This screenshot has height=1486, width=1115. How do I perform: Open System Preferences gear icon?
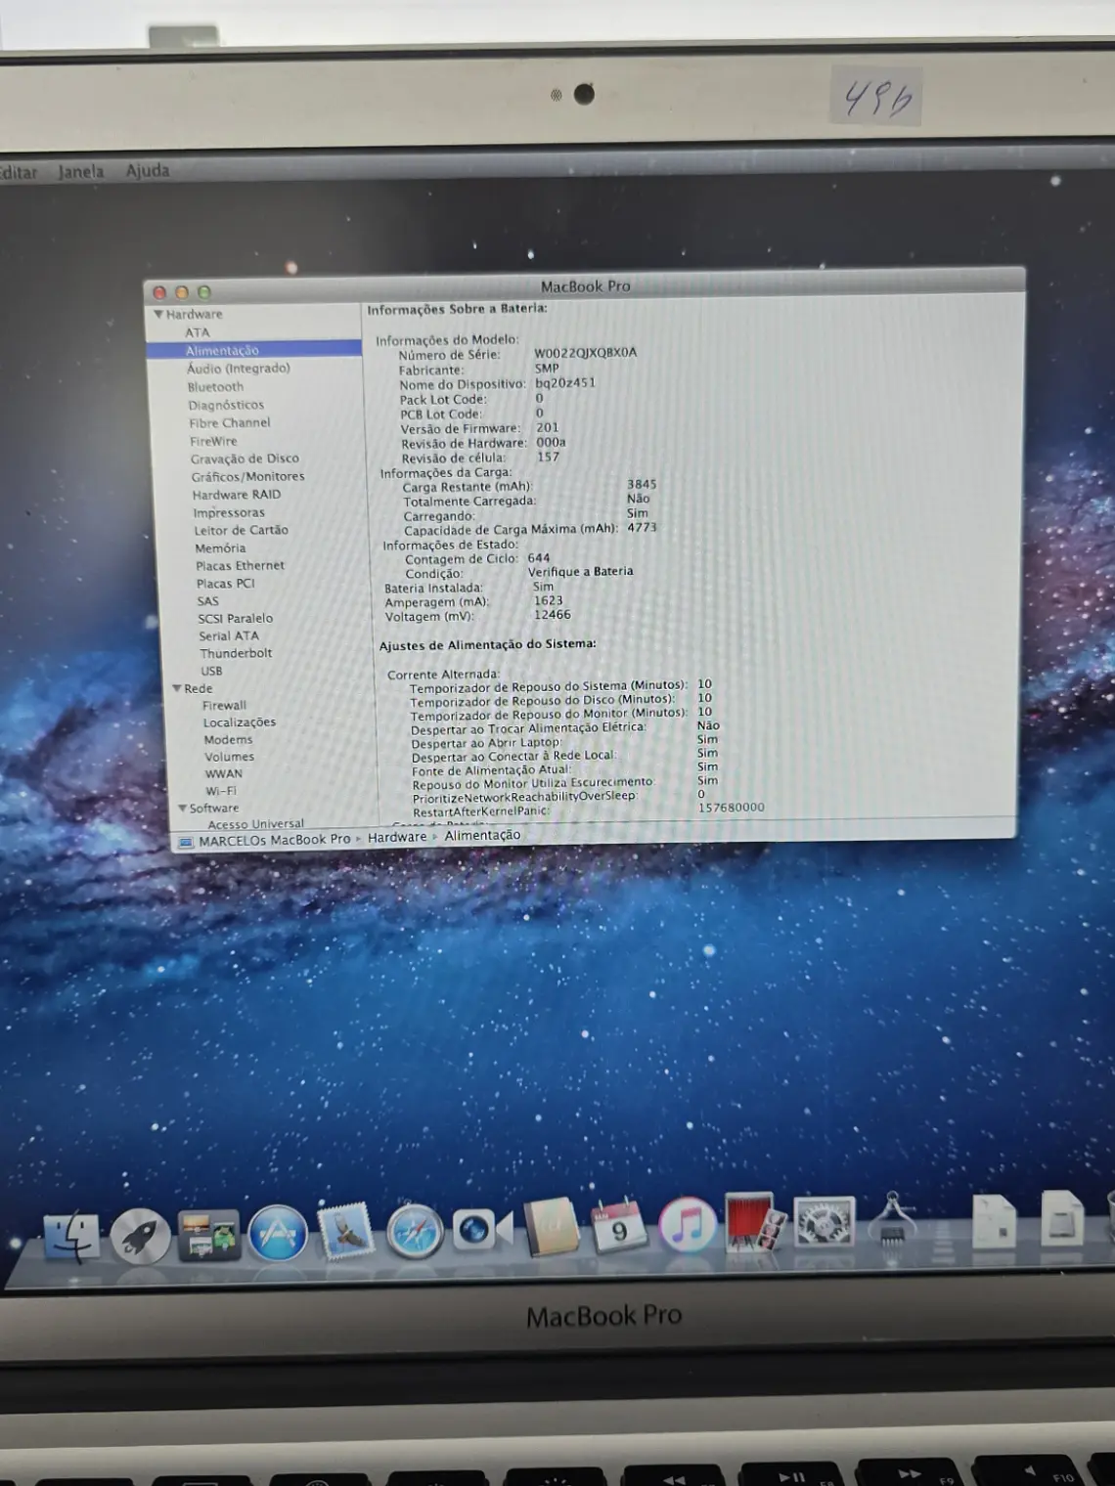tap(825, 1222)
